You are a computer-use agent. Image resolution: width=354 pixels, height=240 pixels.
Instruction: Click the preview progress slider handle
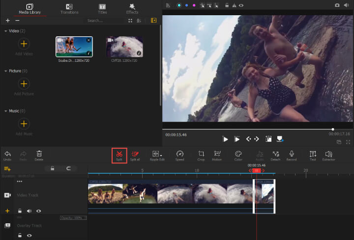(x=333, y=129)
